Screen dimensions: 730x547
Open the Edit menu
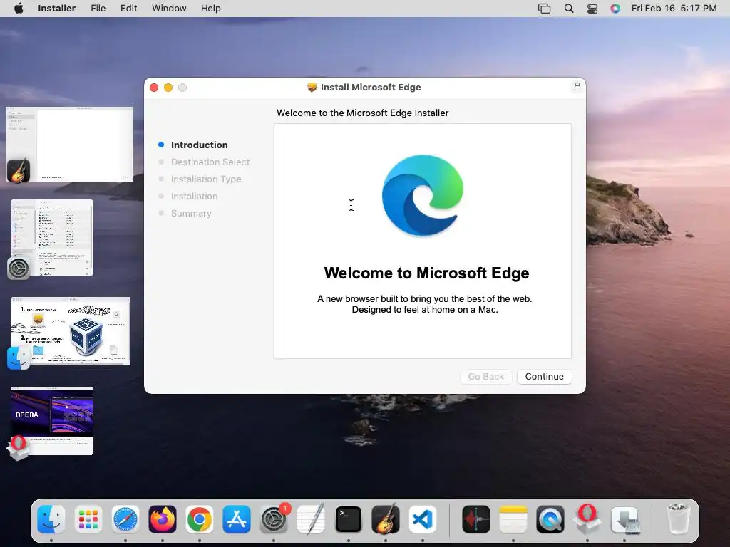tap(128, 9)
